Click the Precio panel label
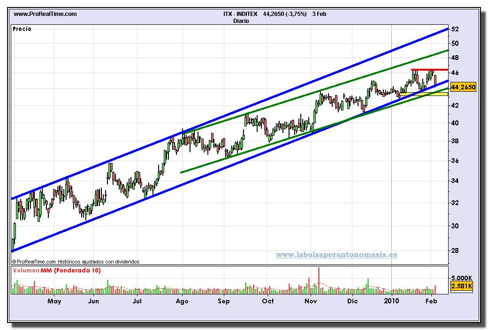The width and height of the screenshot is (488, 330). (x=22, y=29)
